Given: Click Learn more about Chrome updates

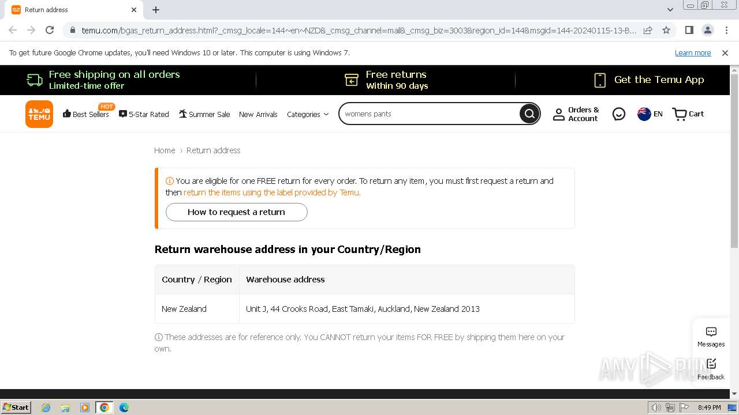Looking at the screenshot, I should click(x=693, y=53).
